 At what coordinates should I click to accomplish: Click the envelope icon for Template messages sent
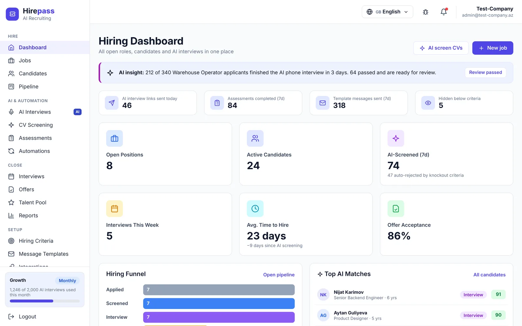[323, 103]
